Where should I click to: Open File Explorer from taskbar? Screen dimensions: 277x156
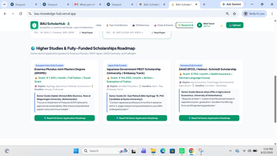[153, 151]
